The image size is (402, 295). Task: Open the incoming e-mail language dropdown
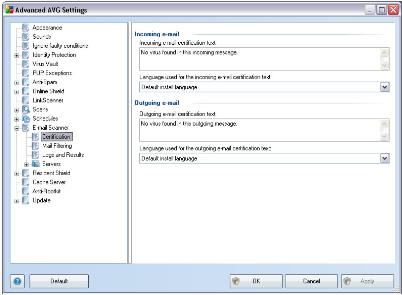coord(385,87)
